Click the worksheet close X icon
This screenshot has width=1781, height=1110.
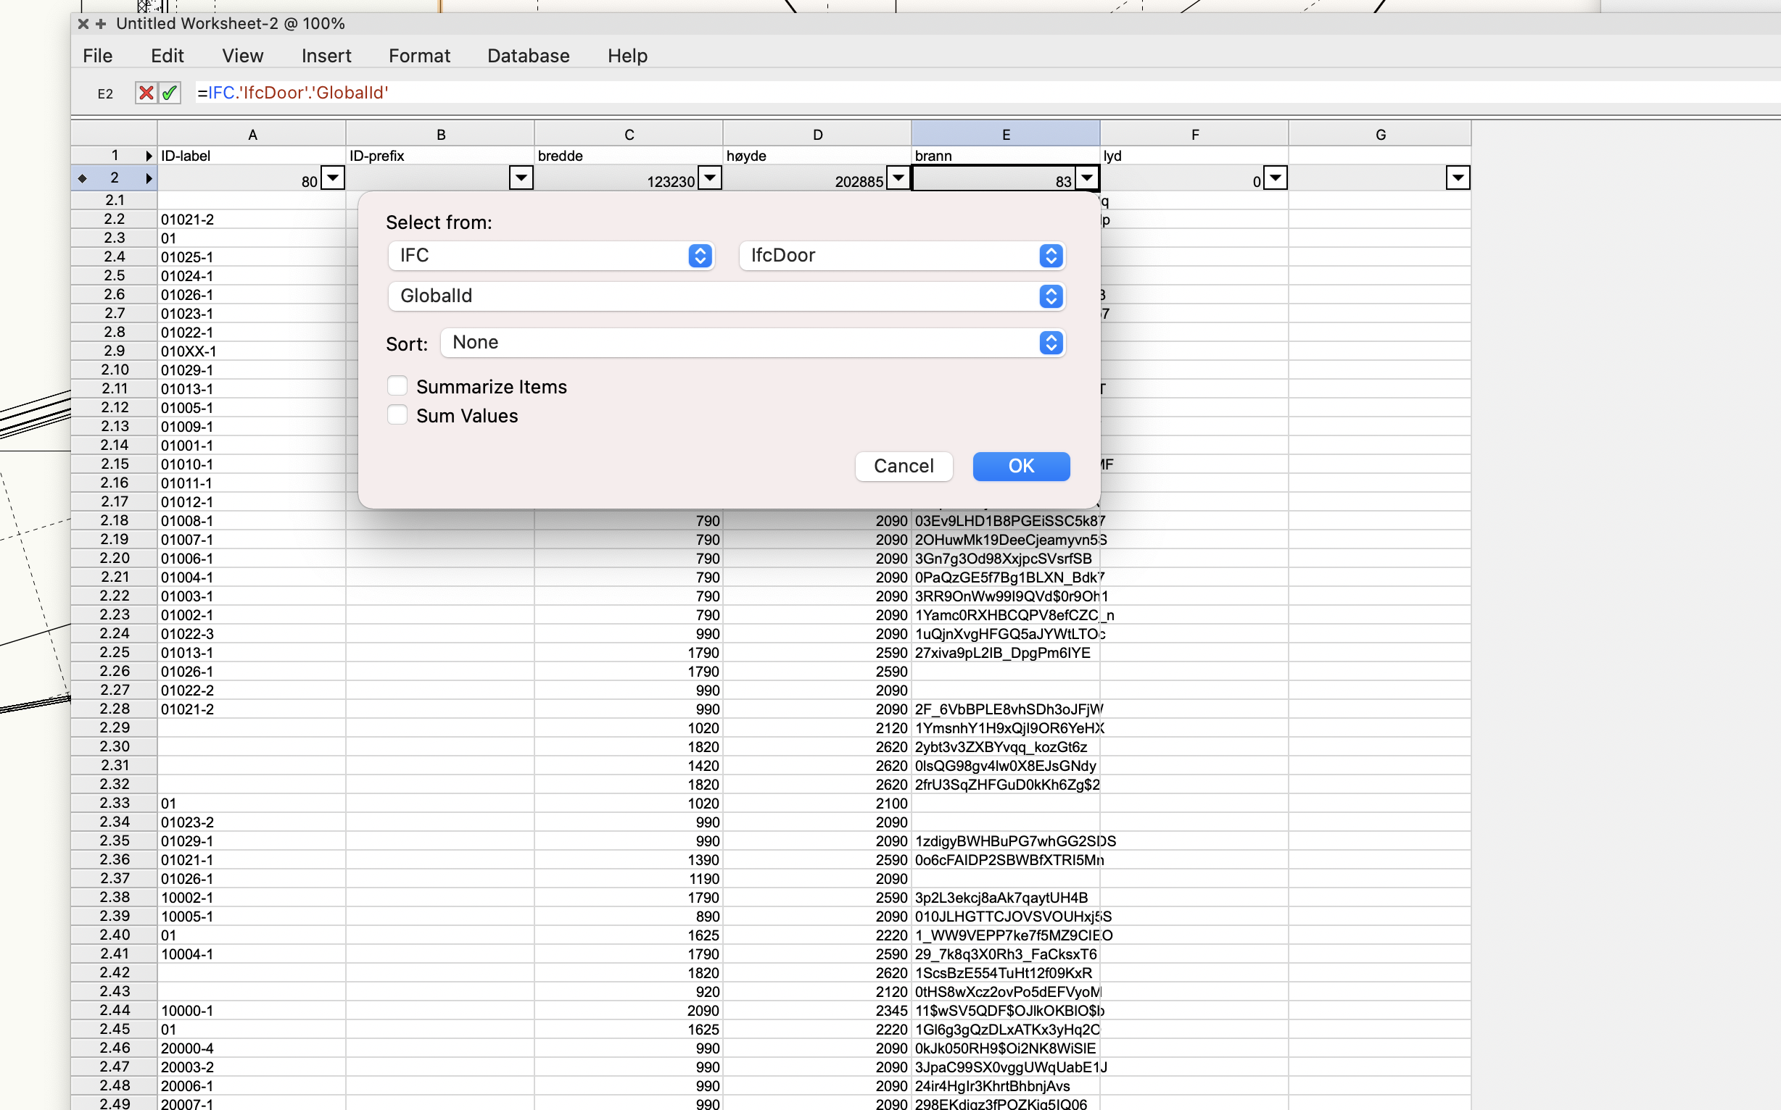[83, 23]
